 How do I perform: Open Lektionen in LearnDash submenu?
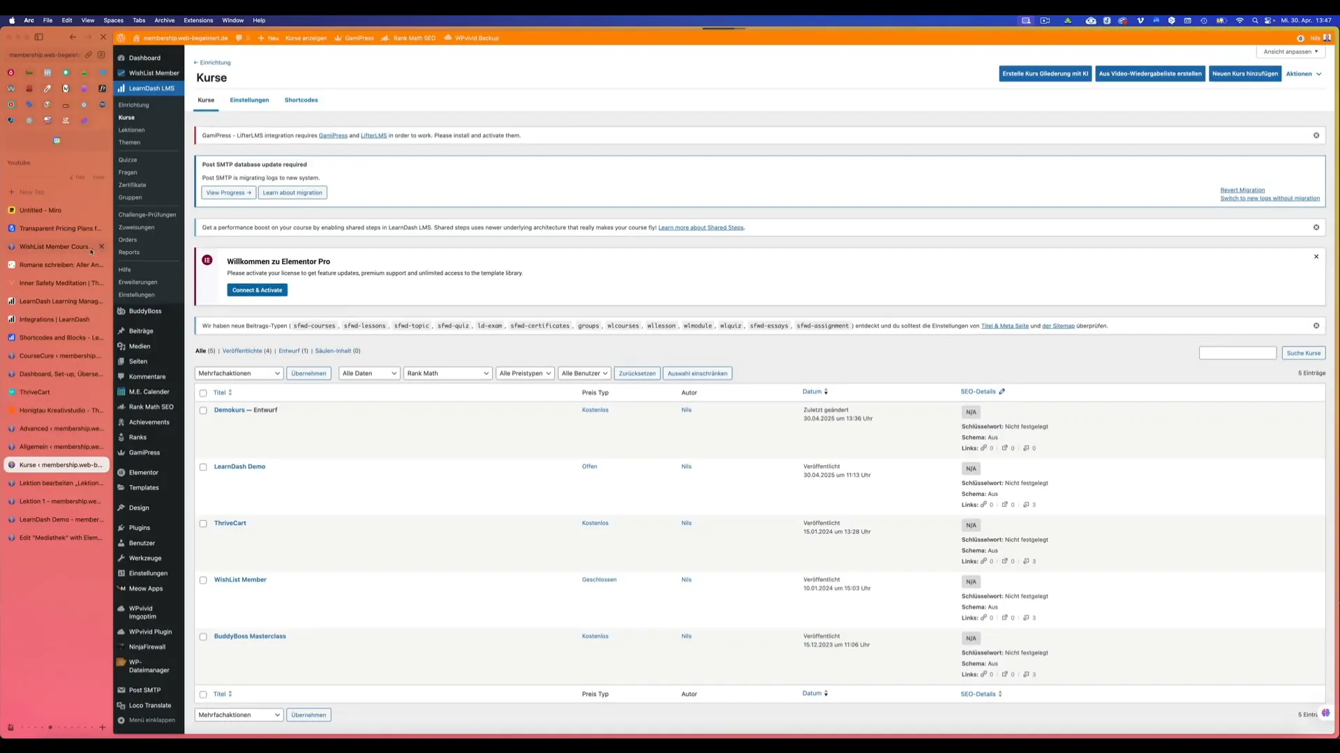131,130
